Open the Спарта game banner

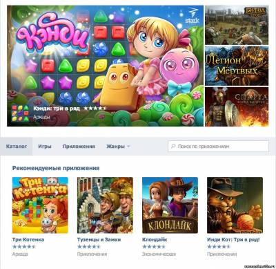coord(237,106)
